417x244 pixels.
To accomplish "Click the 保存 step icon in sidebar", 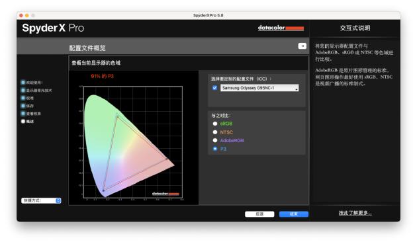I will (23, 106).
